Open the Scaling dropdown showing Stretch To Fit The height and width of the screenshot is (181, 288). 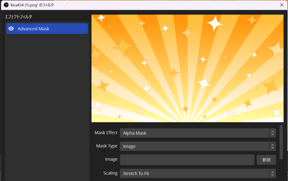(x=194, y=173)
